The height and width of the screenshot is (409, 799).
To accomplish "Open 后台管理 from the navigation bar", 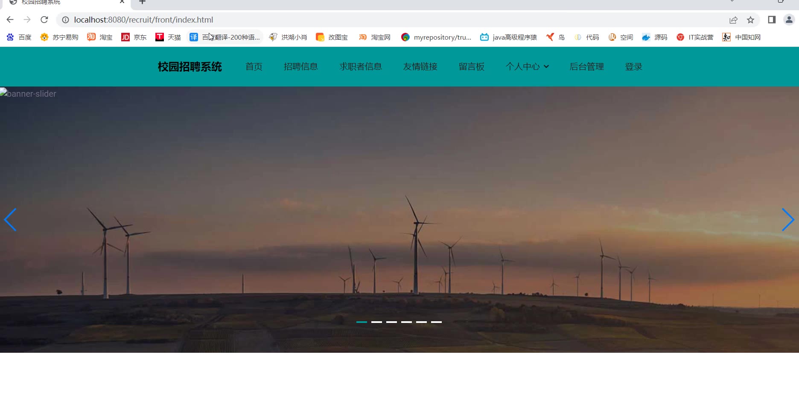I will point(587,66).
